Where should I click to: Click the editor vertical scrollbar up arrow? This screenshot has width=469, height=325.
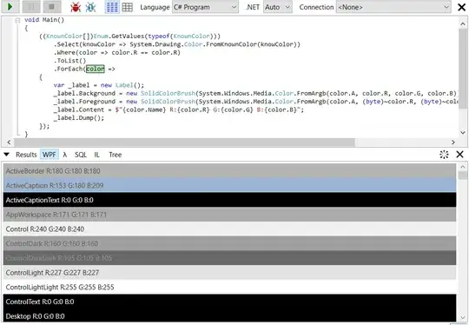point(463,24)
